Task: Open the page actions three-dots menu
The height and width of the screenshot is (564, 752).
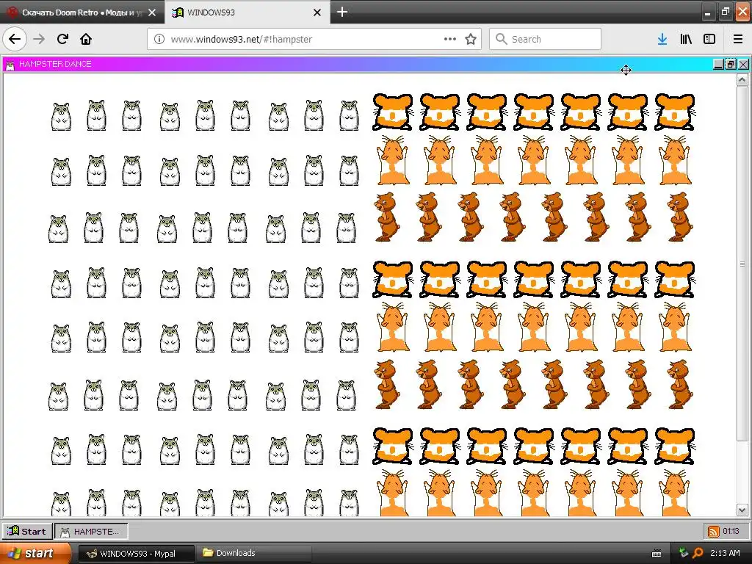Action: pos(450,39)
